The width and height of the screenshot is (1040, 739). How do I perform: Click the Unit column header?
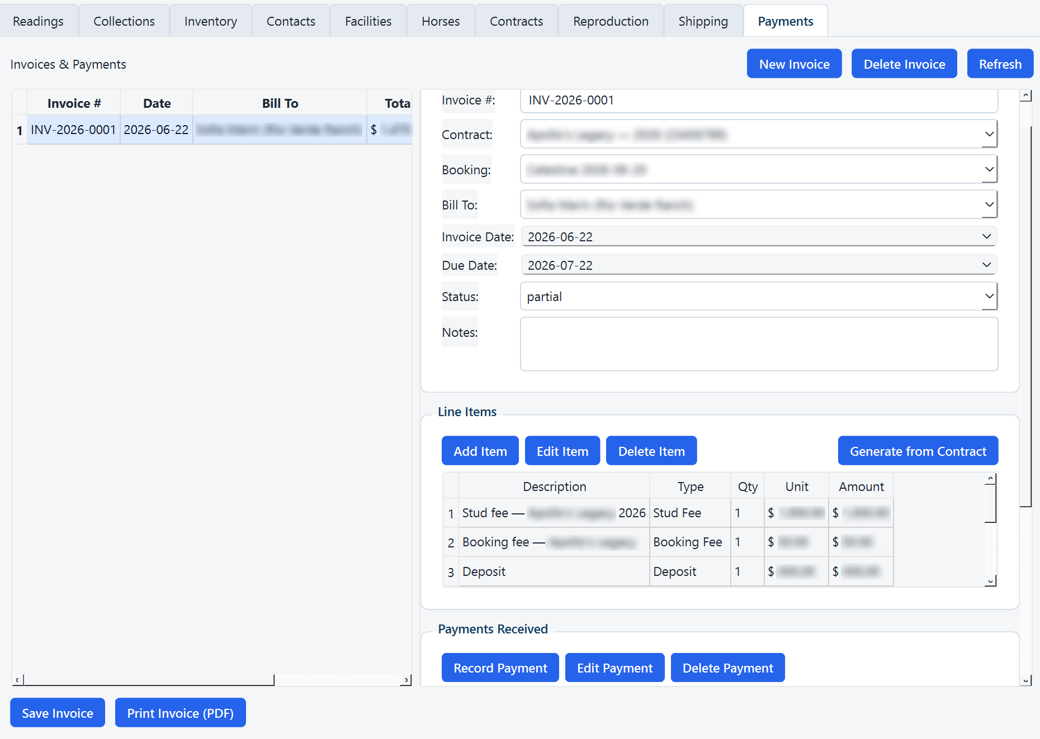(796, 487)
